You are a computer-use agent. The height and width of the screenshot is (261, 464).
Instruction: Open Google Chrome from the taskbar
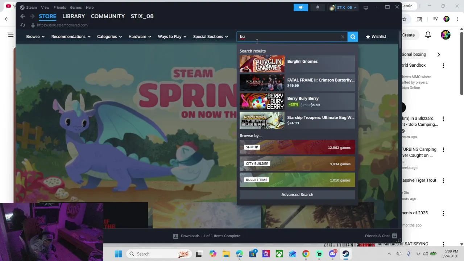point(306,254)
